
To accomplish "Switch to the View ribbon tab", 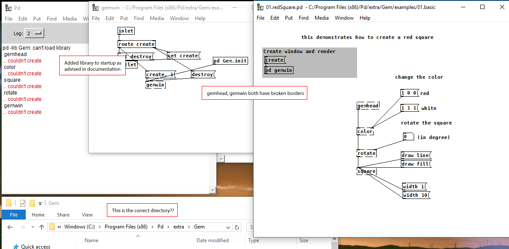I will [x=87, y=215].
